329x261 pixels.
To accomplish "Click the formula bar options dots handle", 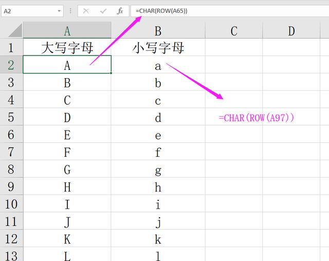I will tap(70, 11).
